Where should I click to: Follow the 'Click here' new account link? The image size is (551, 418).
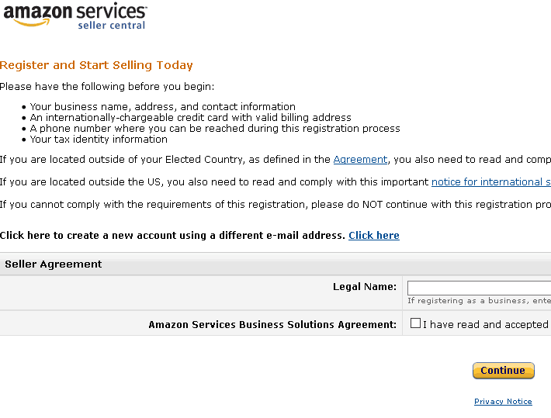(x=374, y=235)
